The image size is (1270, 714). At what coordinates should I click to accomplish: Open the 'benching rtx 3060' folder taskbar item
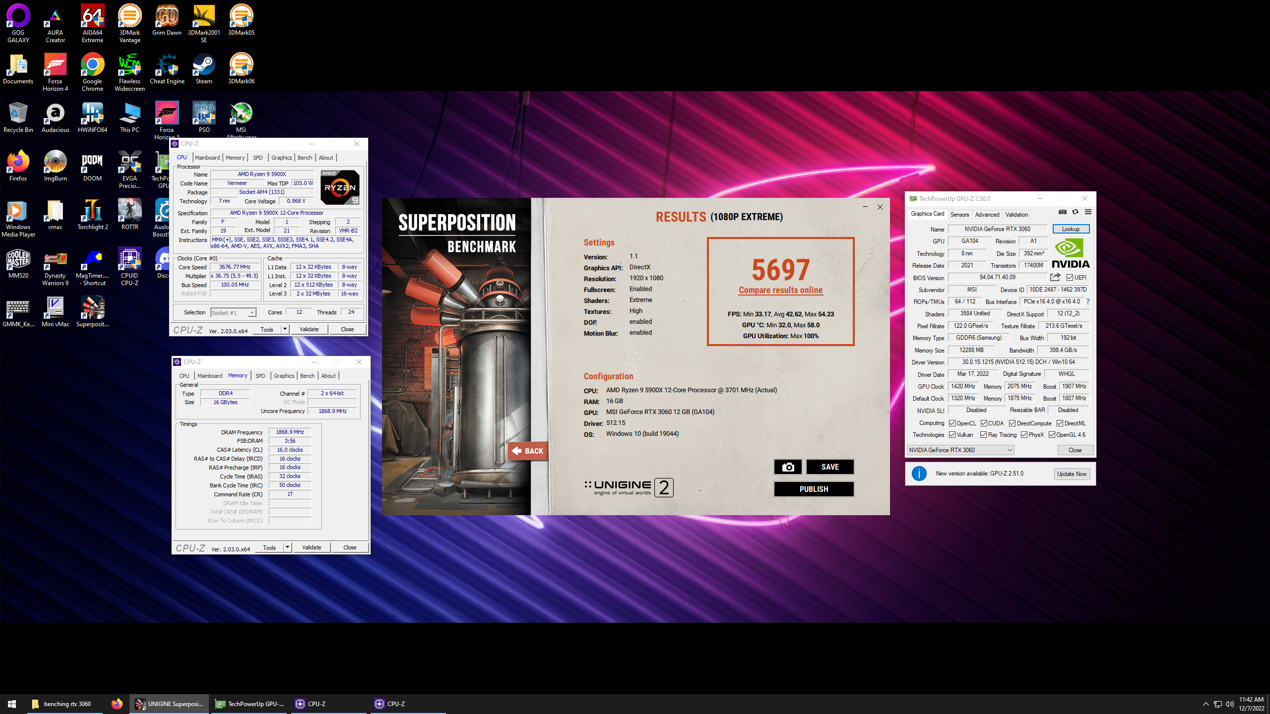tap(64, 704)
